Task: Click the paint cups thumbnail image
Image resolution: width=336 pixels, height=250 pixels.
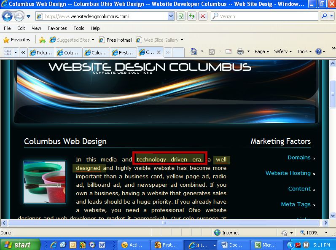Action: coord(45,182)
